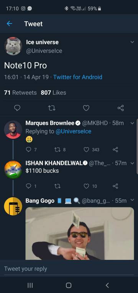Retweet Marques Brownlee's reply

point(59,150)
